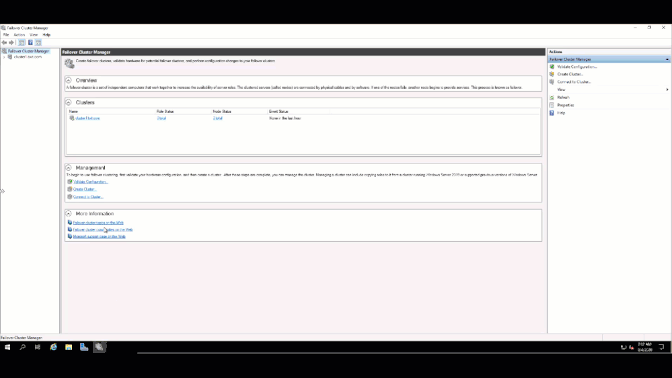Click the network icon in the system tray
Image resolution: width=672 pixels, height=378 pixels.
coord(624,347)
